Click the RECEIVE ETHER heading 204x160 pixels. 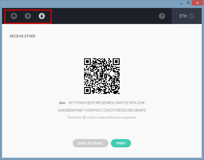(x=22, y=36)
